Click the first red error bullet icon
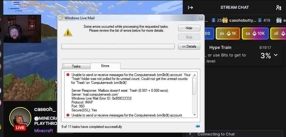Screen dimensions: 286x137 click(x=68, y=75)
